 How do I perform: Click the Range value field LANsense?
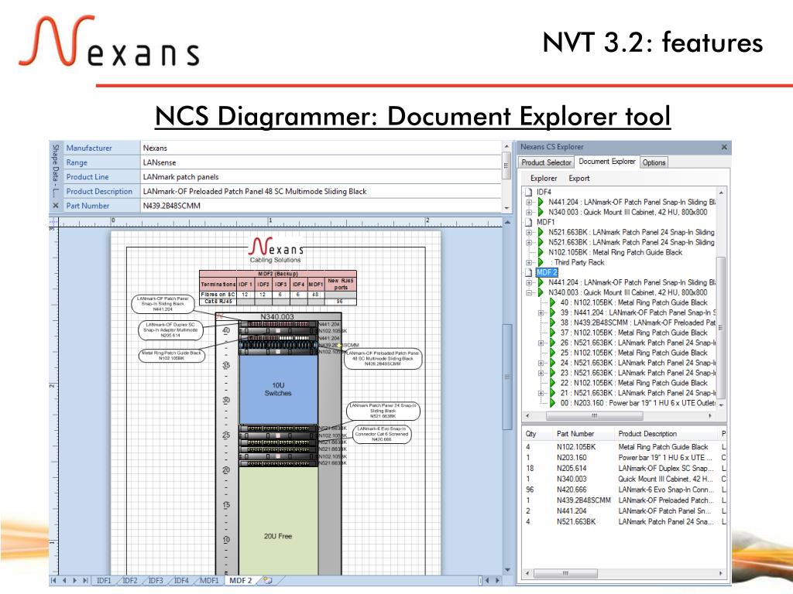(x=321, y=162)
